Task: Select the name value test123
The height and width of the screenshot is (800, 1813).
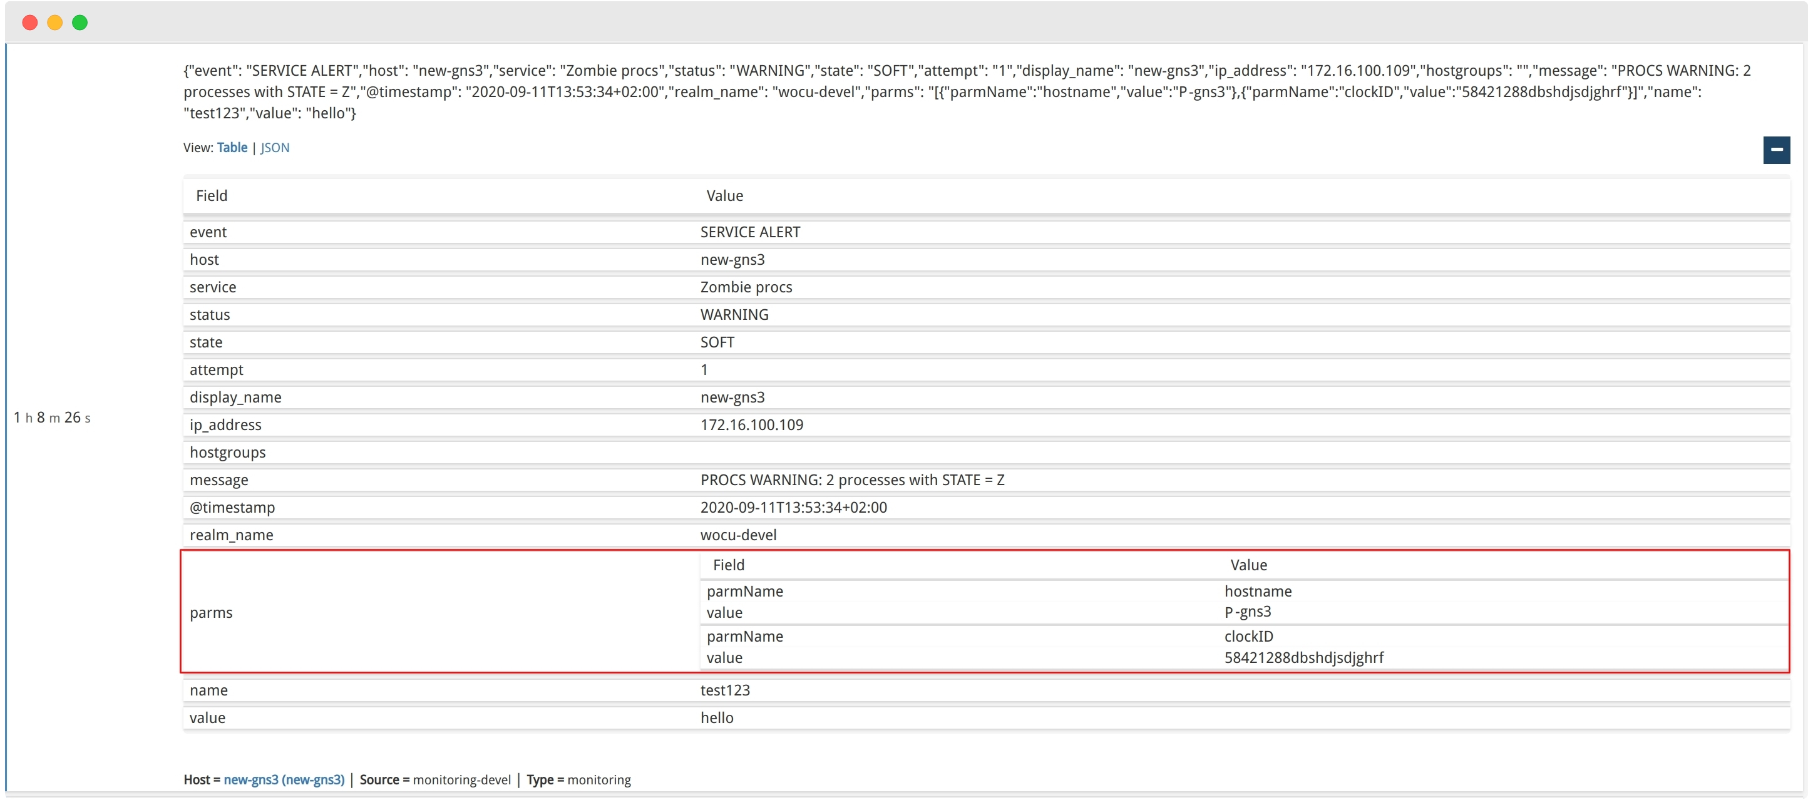Action: 724,690
